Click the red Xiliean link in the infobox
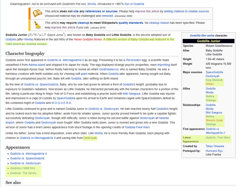Screen dimensions: 240x187 tap(209, 84)
